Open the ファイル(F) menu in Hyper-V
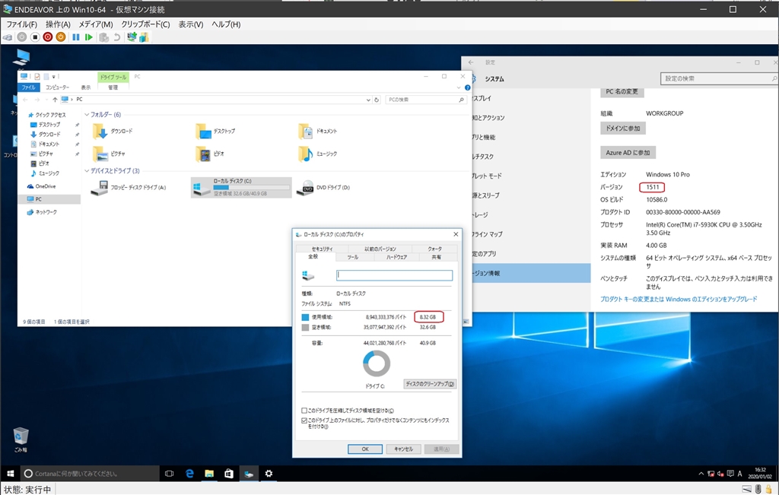Image resolution: width=779 pixels, height=495 pixels. coord(21,24)
